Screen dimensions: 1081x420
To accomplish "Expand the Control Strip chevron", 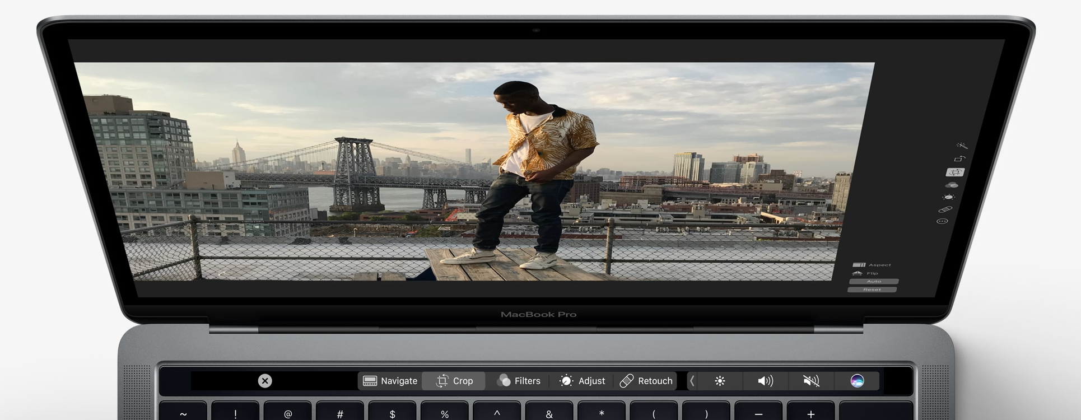I will point(692,381).
